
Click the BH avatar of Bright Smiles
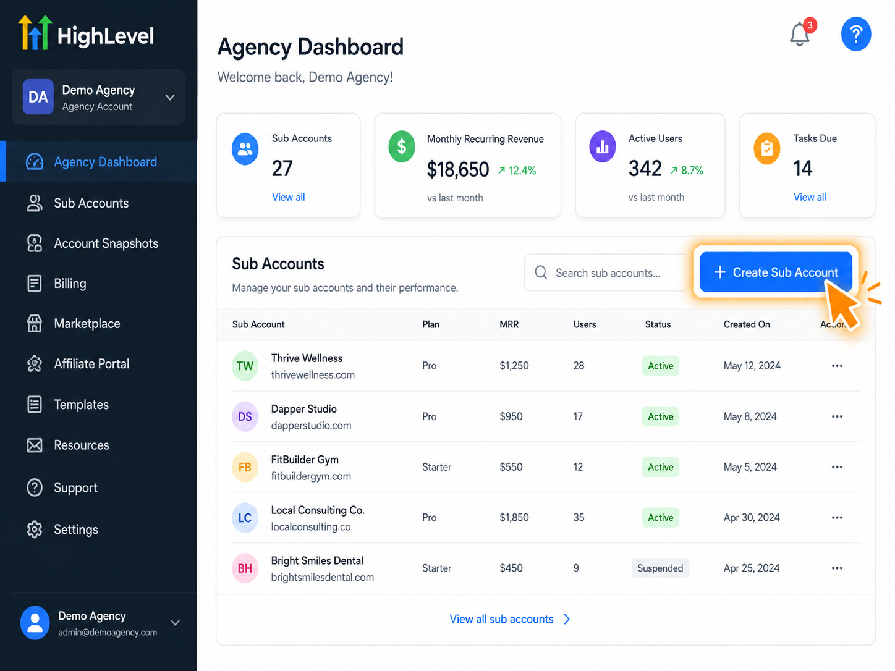click(x=245, y=568)
